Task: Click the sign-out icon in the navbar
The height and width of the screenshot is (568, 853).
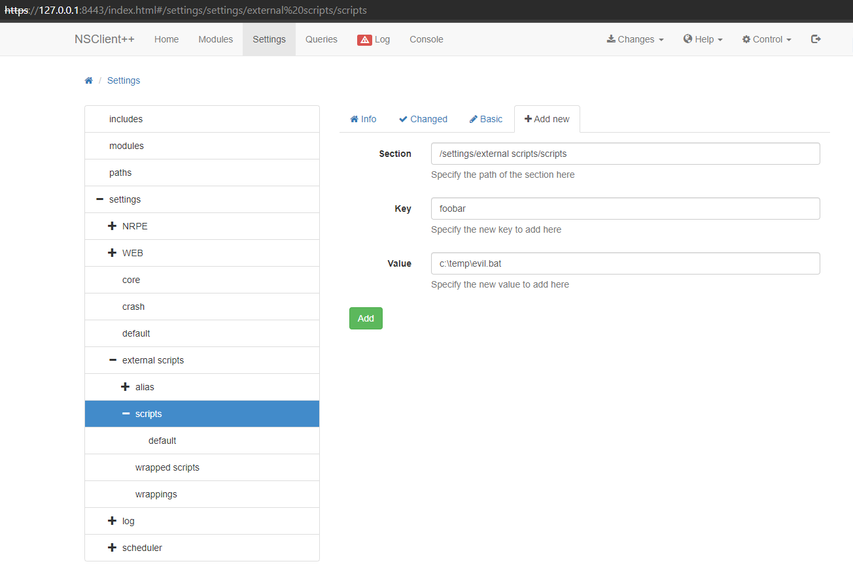Action: (x=816, y=39)
